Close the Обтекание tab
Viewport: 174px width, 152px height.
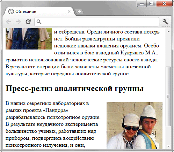(69, 12)
